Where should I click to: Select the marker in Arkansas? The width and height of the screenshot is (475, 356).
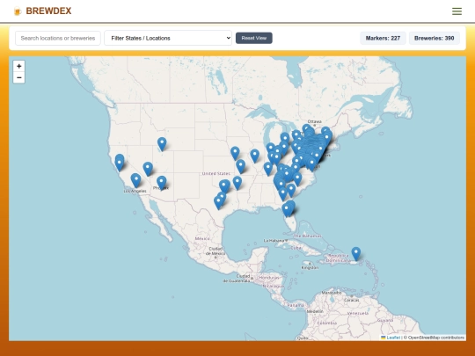click(x=237, y=184)
